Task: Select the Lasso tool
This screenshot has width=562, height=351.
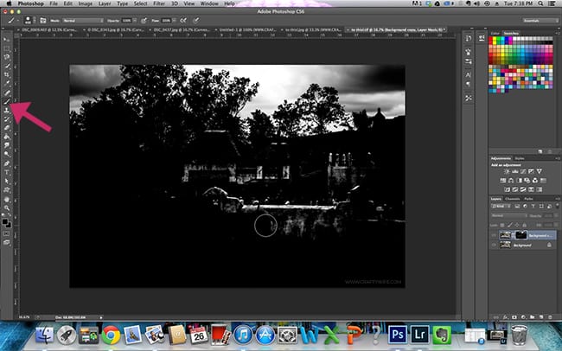Action: click(x=6, y=57)
